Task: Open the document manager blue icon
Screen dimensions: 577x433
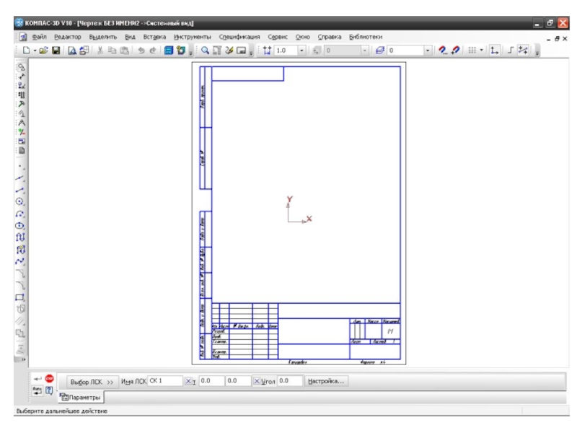Action: (x=169, y=51)
